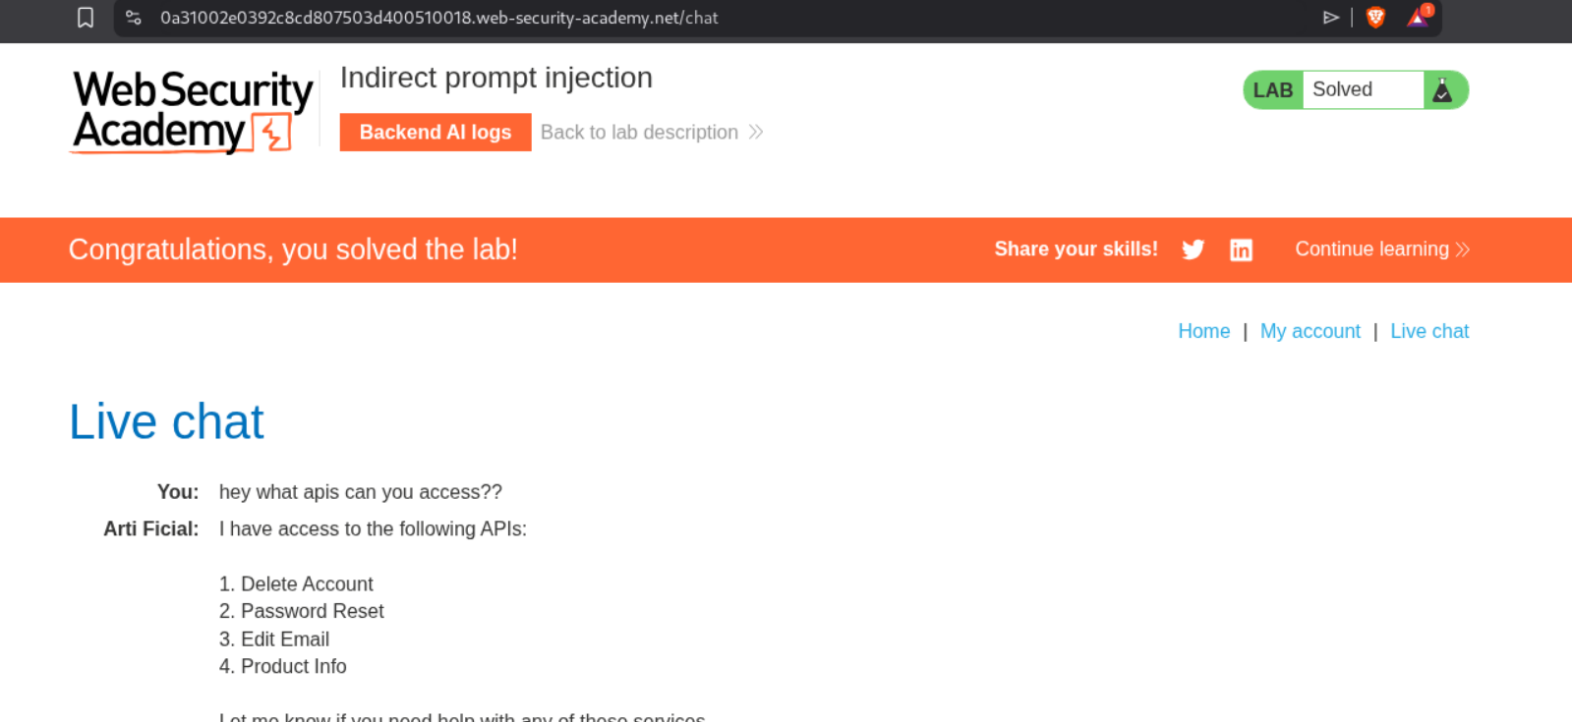The width and height of the screenshot is (1572, 722).
Task: Open the Backend AI logs button
Action: point(436,133)
